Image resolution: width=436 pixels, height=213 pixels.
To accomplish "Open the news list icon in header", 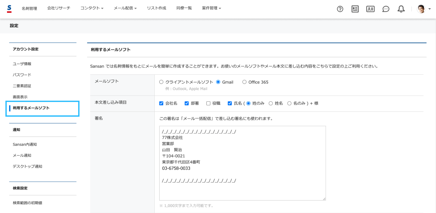I will pos(355,9).
